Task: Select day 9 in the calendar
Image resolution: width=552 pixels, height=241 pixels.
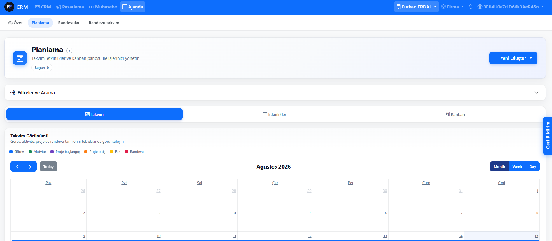Action: click(84, 236)
